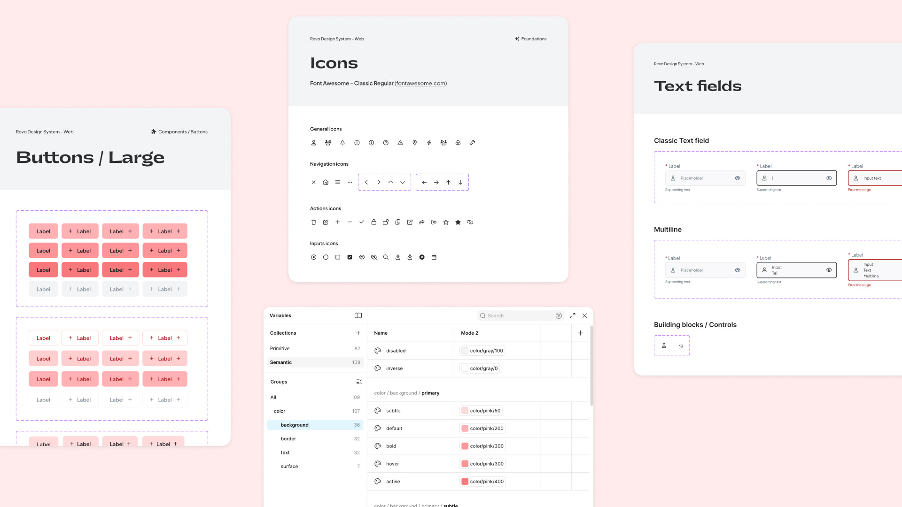Select the Semantic collection
The height and width of the screenshot is (507, 902).
(281, 362)
